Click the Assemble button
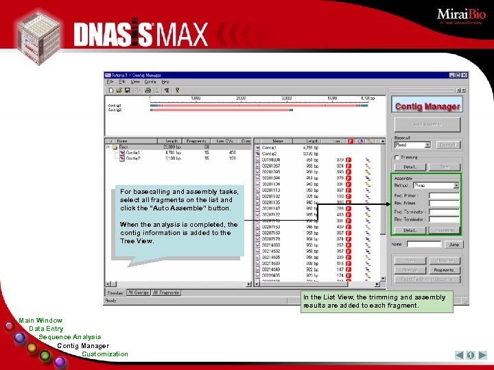Image resolution: width=494 pixels, height=370 pixels. (444, 231)
